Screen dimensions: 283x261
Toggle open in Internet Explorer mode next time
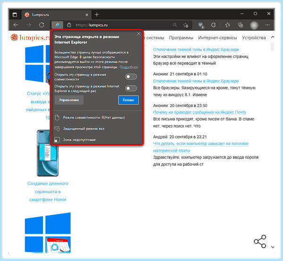131,88
